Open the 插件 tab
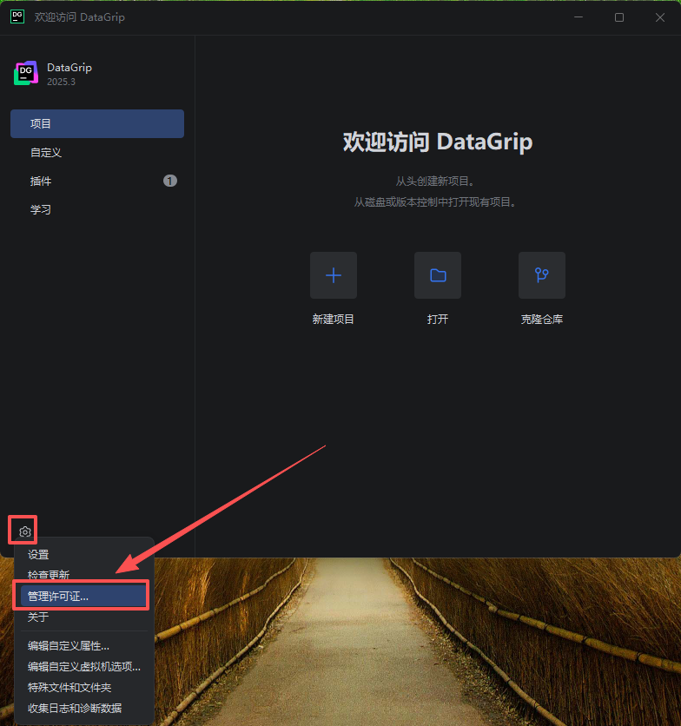This screenshot has width=681, height=726. (x=97, y=181)
